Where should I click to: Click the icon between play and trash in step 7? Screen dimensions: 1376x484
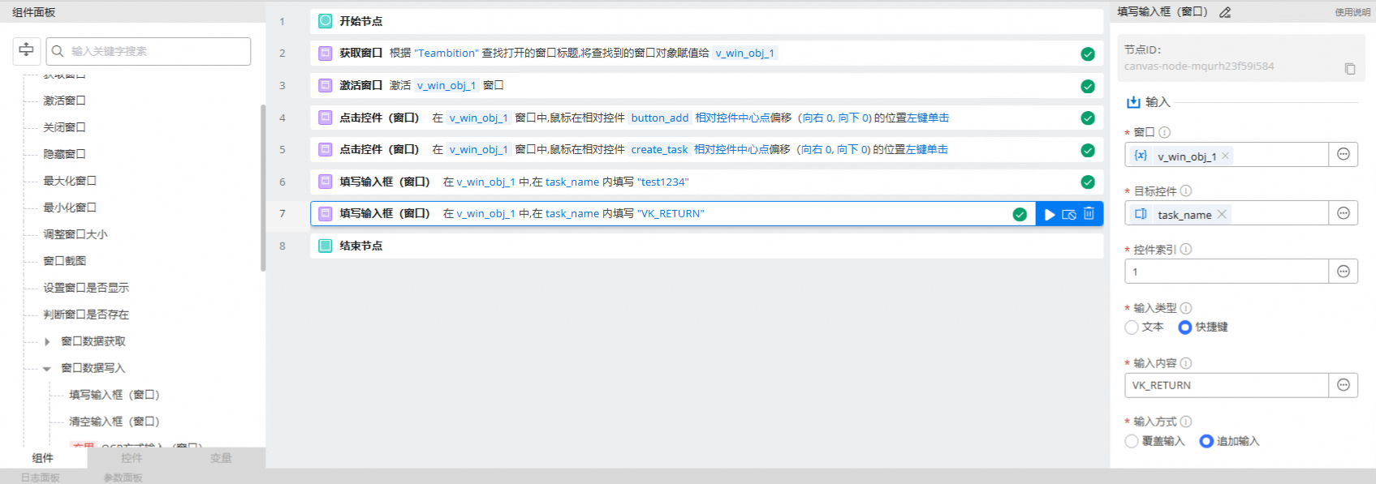tap(1069, 214)
